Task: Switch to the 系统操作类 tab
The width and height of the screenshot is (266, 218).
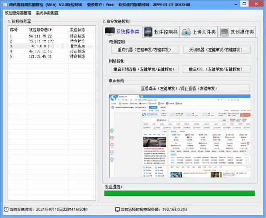Action: coord(123,31)
